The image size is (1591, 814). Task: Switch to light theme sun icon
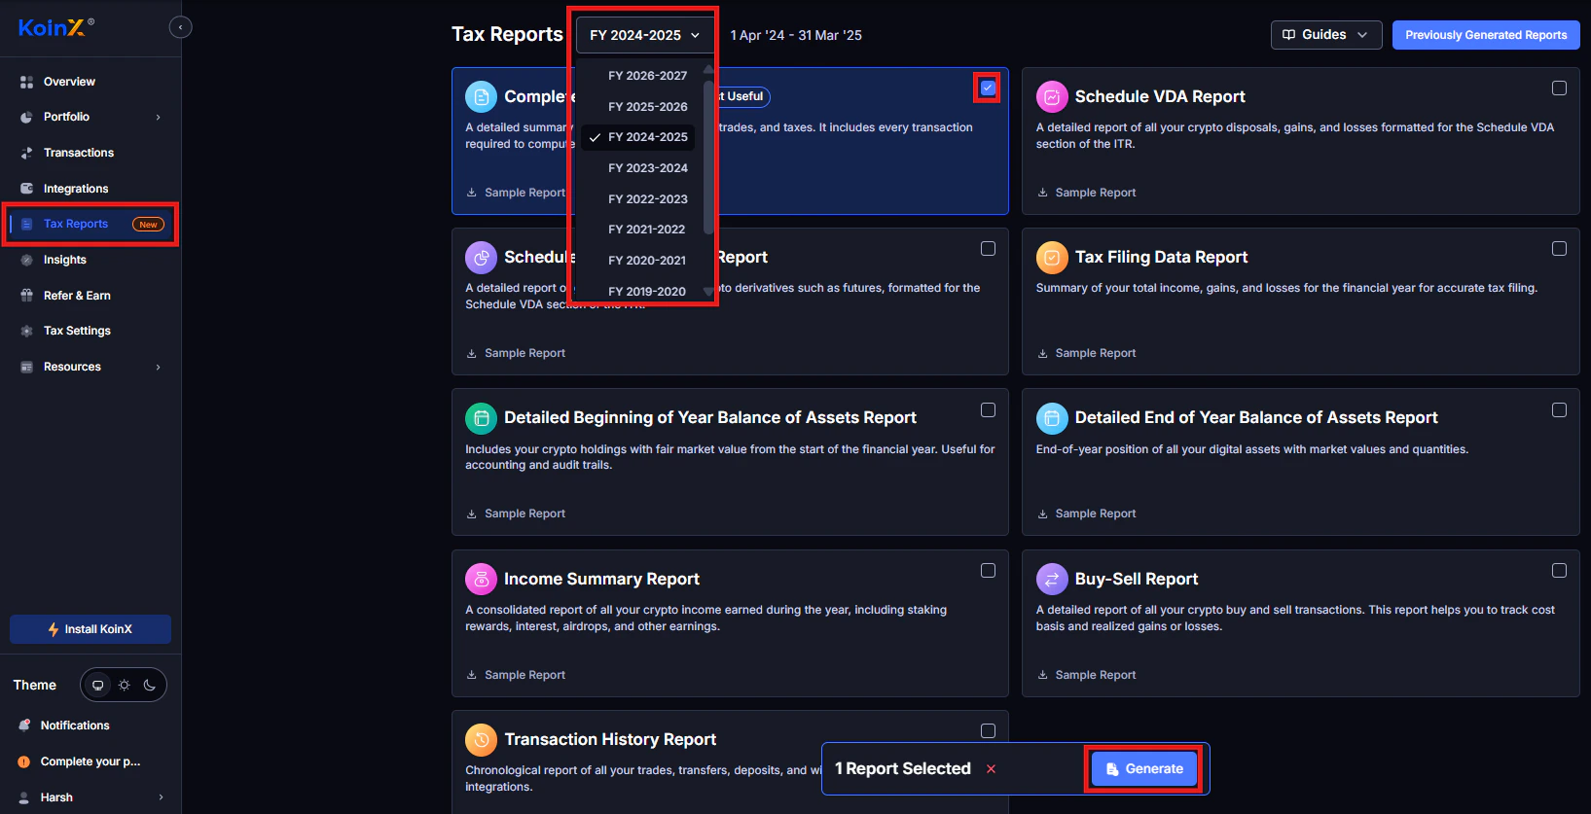(124, 686)
